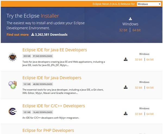The image size is (163, 134).
Task: Click the Java Developers essential tools description
Action: [x=63, y=91]
